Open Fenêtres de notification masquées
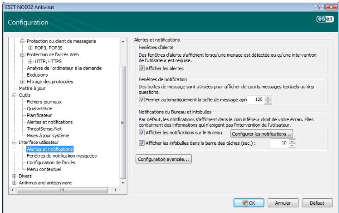This screenshot has height=213, width=339. point(61,156)
